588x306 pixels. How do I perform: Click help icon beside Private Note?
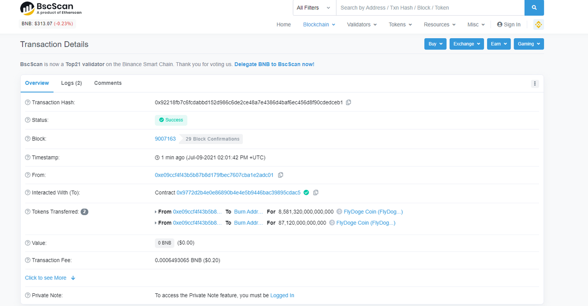pyautogui.click(x=27, y=296)
